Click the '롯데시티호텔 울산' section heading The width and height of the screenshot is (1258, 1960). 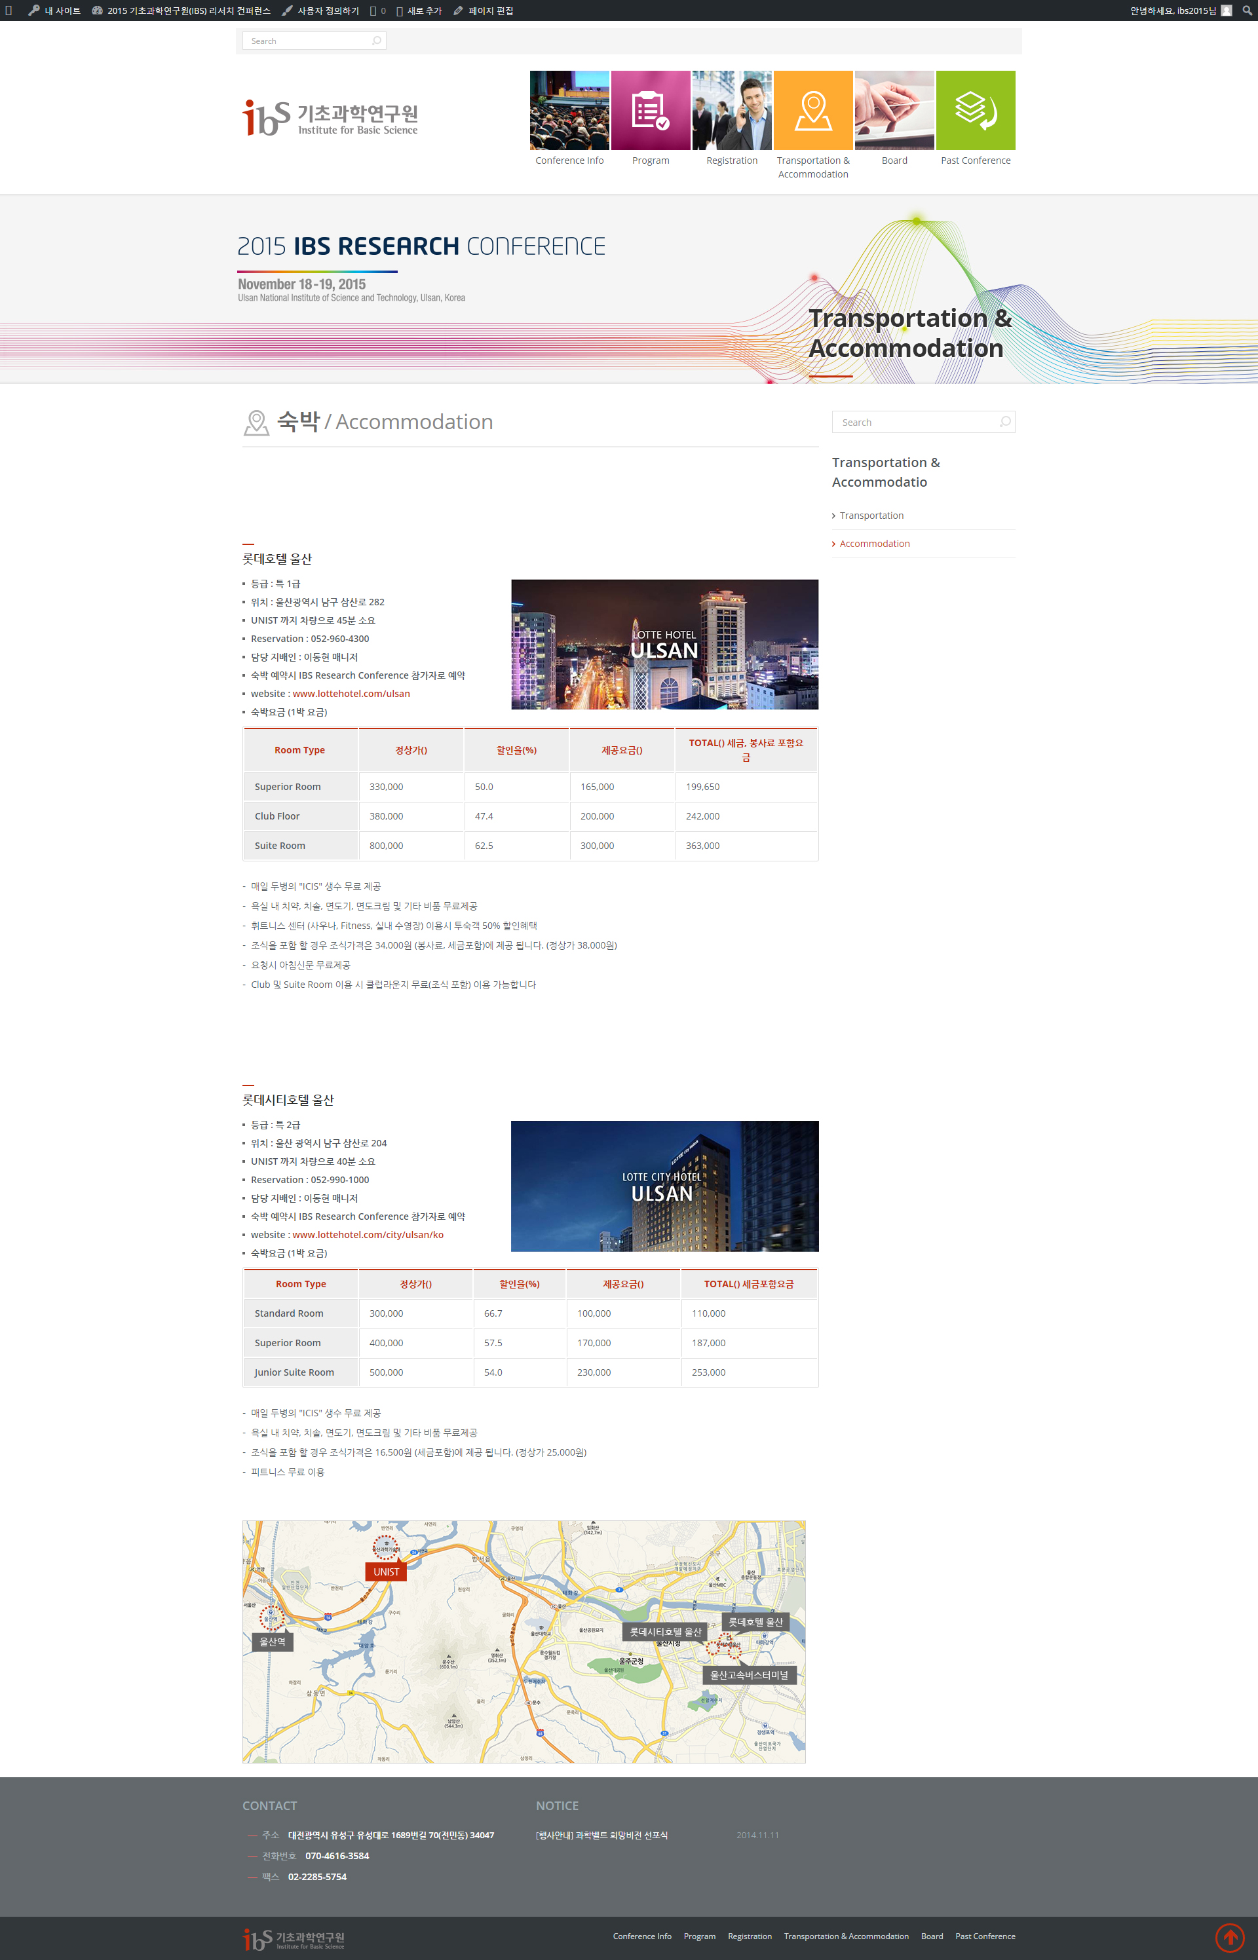(288, 1100)
